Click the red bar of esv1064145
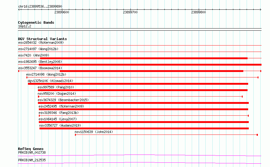The width and height of the screenshot is (270, 167). tap(144, 122)
